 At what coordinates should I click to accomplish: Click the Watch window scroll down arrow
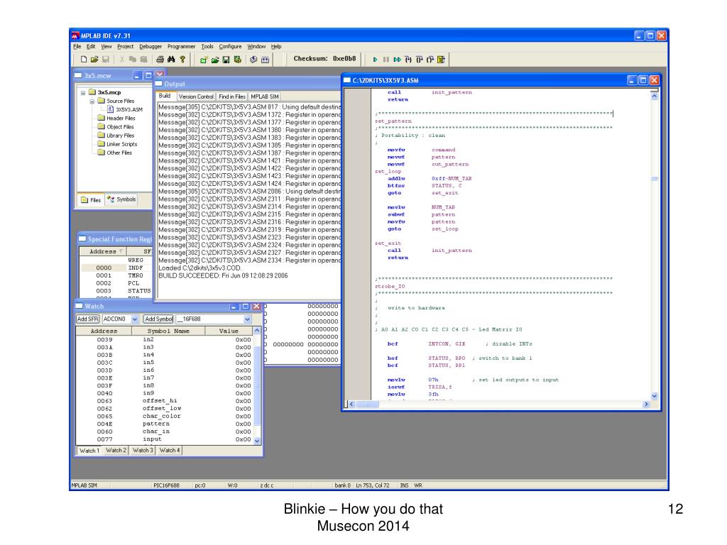tap(257, 441)
